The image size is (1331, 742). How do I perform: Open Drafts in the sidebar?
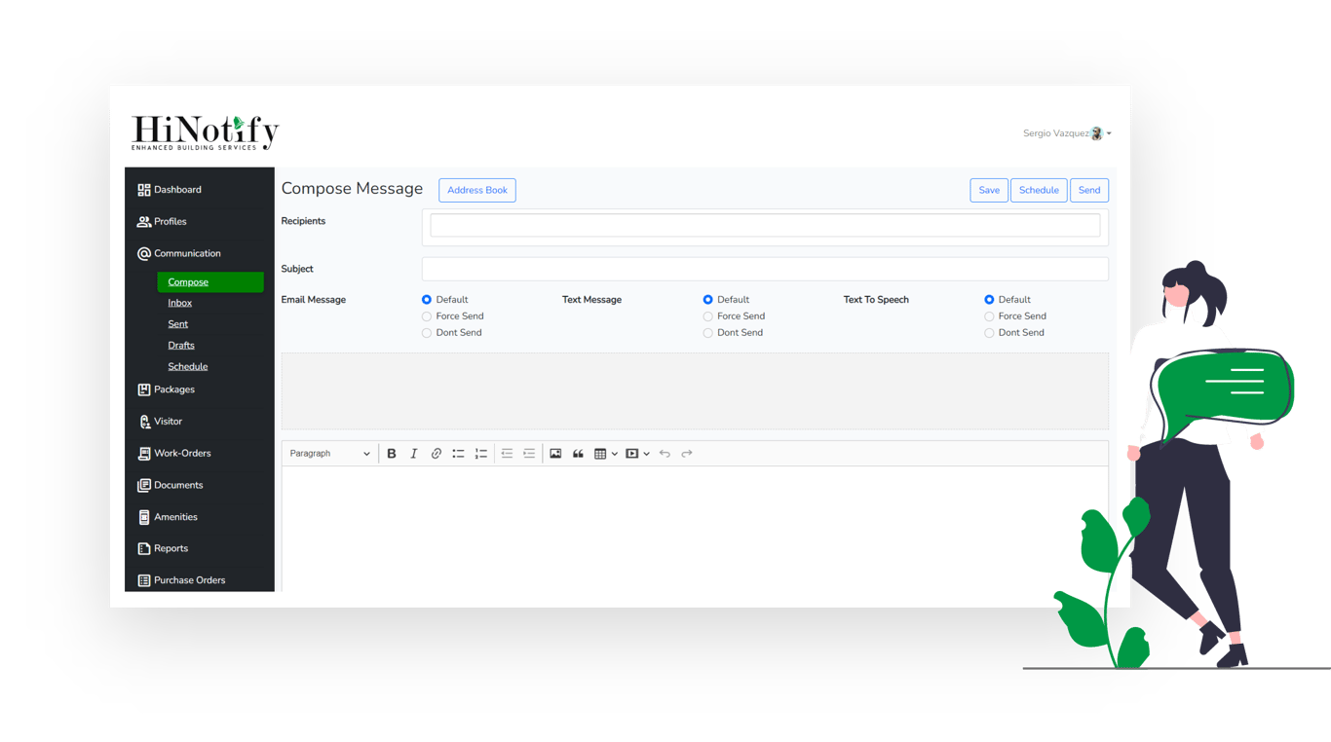coord(181,346)
